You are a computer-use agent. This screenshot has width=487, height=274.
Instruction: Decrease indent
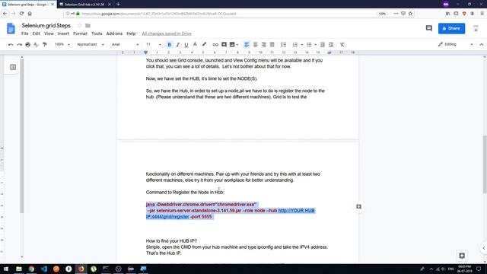(323, 45)
